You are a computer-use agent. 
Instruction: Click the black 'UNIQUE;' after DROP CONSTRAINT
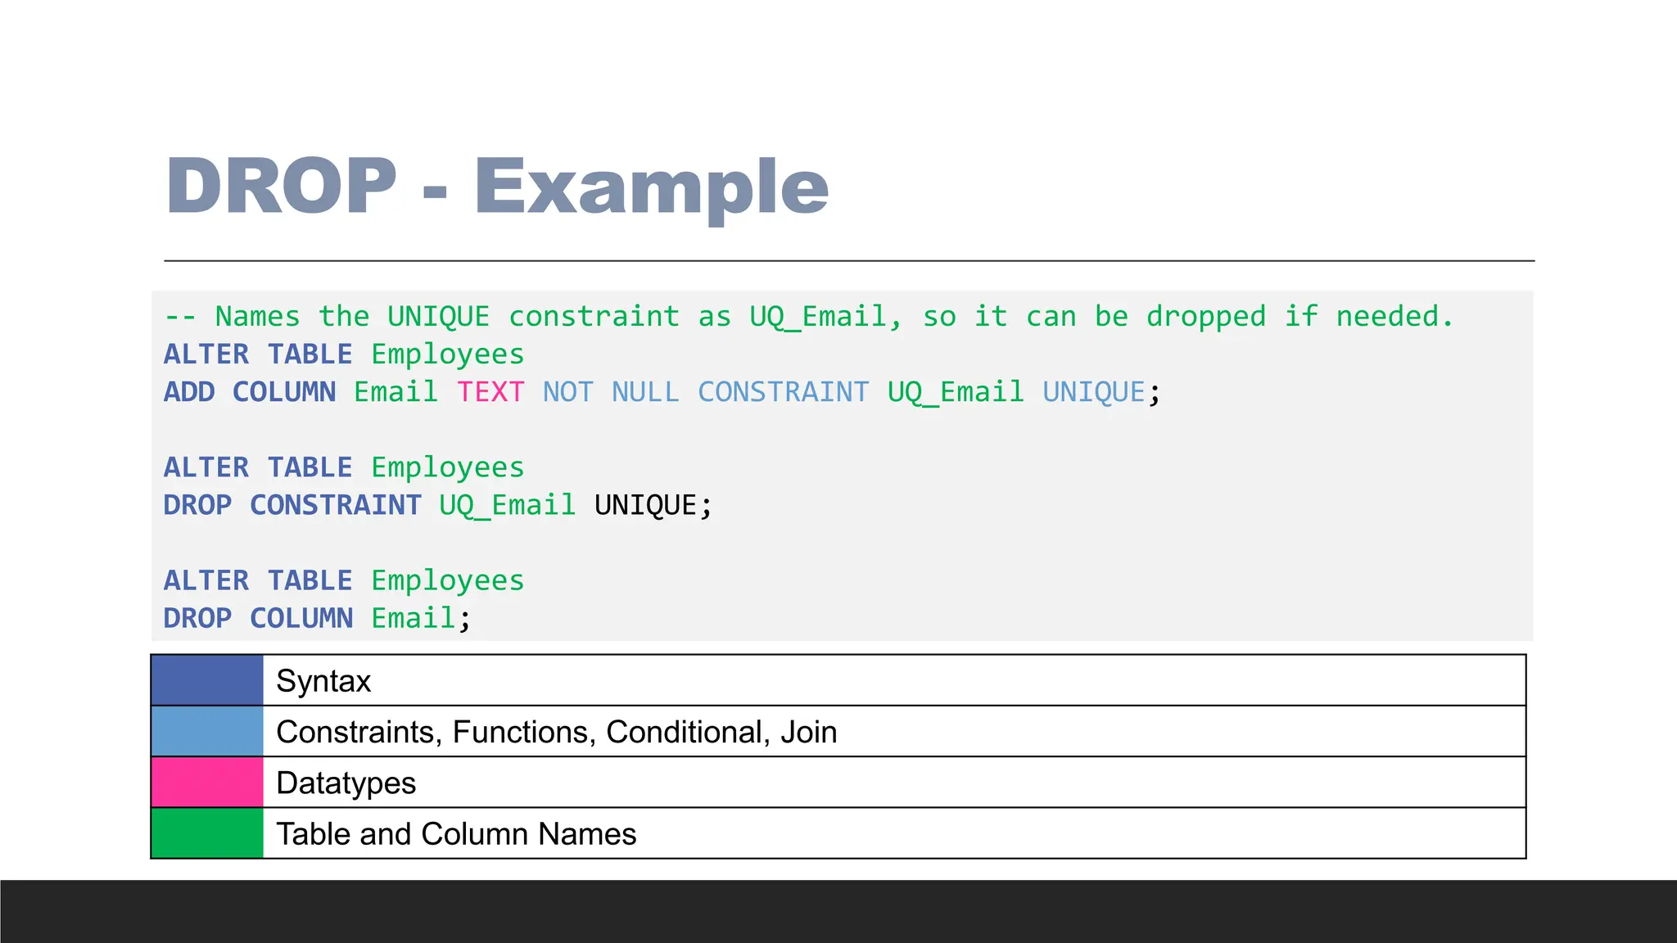pyautogui.click(x=653, y=506)
